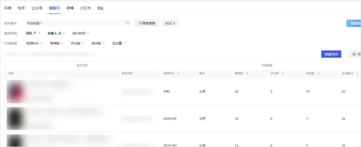Click share count 10

308,91
